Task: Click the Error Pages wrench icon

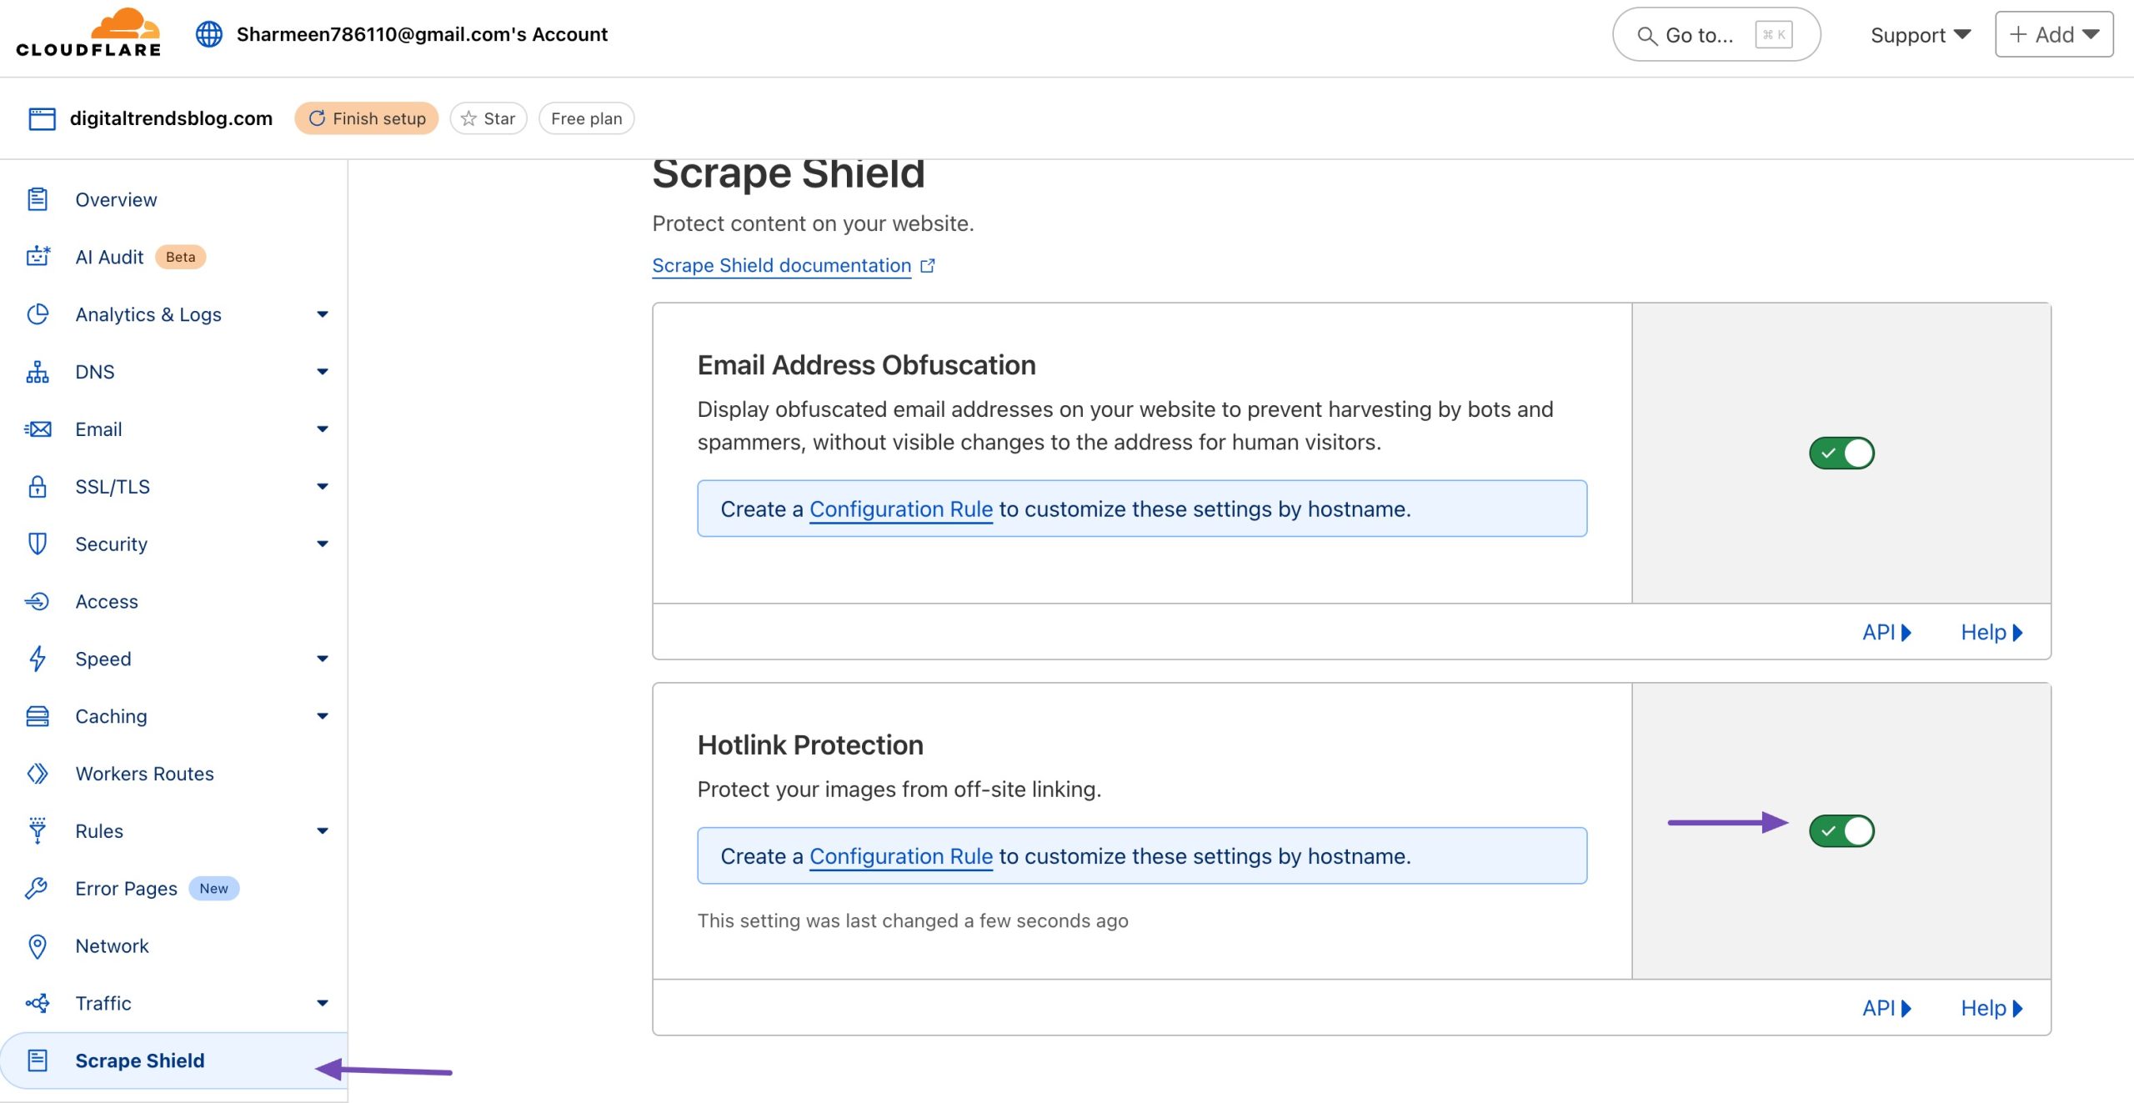Action: tap(38, 889)
